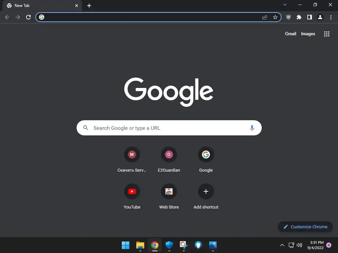The image size is (338, 253).
Task: Open the Tips lightbulb app in taskbar
Action: click(x=198, y=245)
